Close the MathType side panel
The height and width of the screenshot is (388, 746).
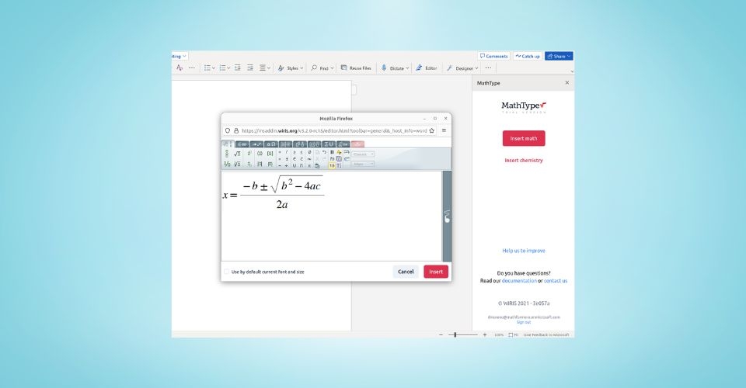pos(566,82)
